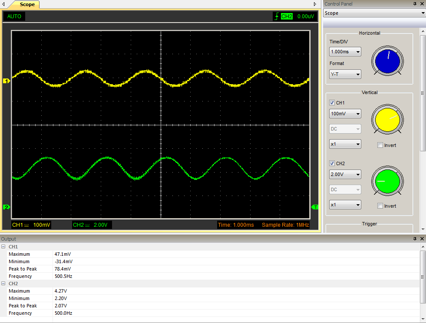Collapse the CH1 measurements group
Viewport: 426px width, 323px height.
(x=3, y=247)
